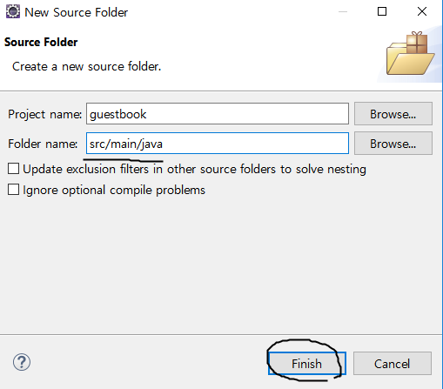Open the help question mark icon
443x389 pixels.
point(22,362)
